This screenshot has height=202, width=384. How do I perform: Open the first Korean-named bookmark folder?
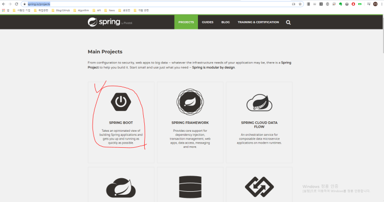(22, 10)
